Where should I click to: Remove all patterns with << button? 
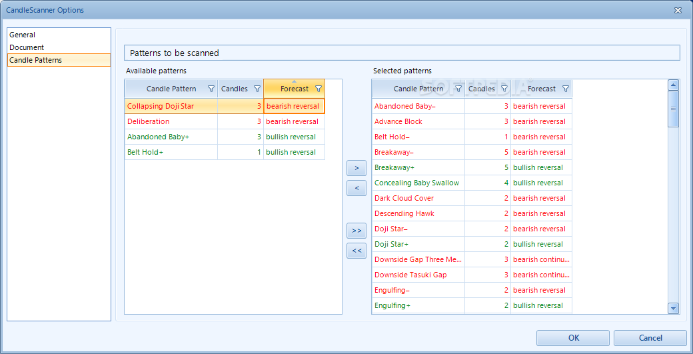click(x=356, y=251)
